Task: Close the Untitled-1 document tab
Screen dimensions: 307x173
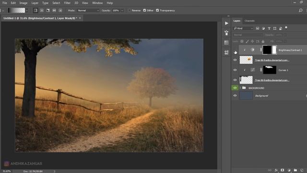Action: coord(80,18)
